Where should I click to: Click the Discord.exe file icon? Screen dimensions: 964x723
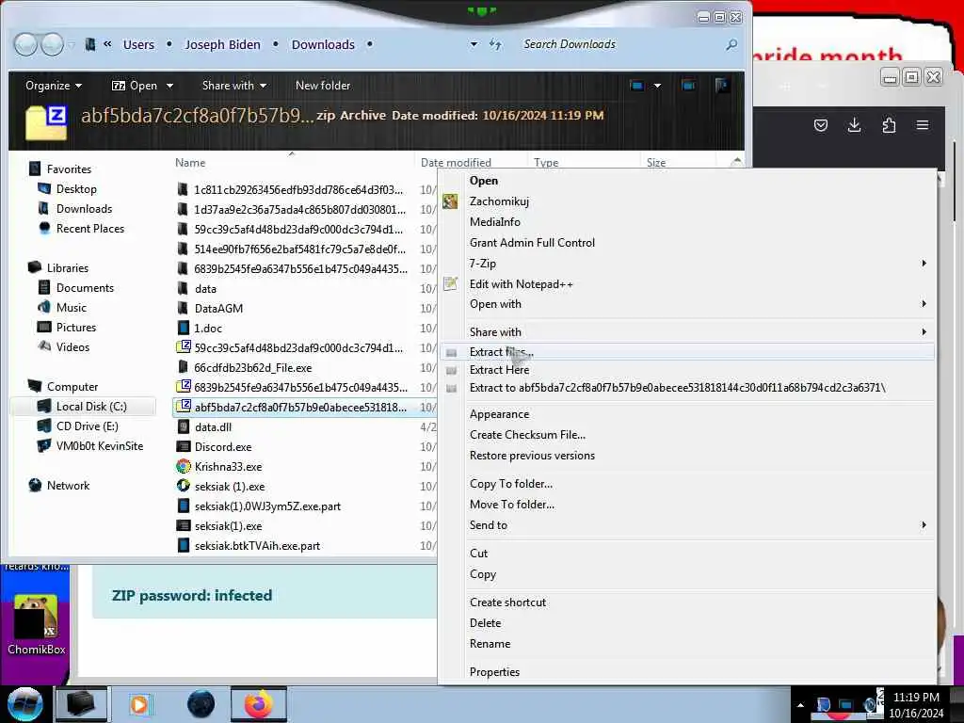coord(184,446)
